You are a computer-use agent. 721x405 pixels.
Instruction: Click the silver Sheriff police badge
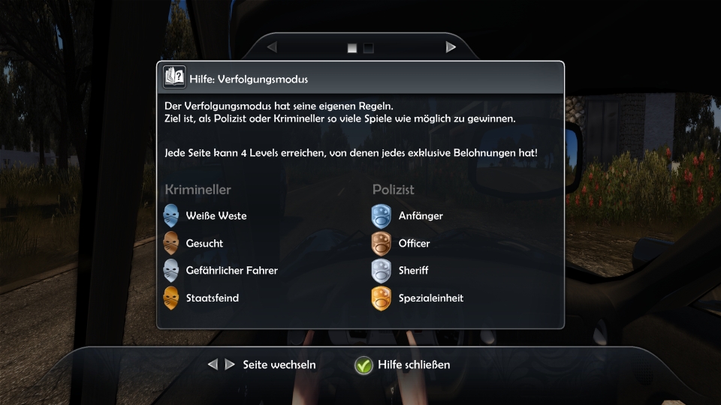[x=382, y=271]
